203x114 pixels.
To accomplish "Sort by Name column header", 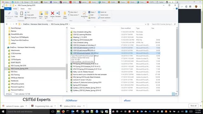I will point(73,28).
